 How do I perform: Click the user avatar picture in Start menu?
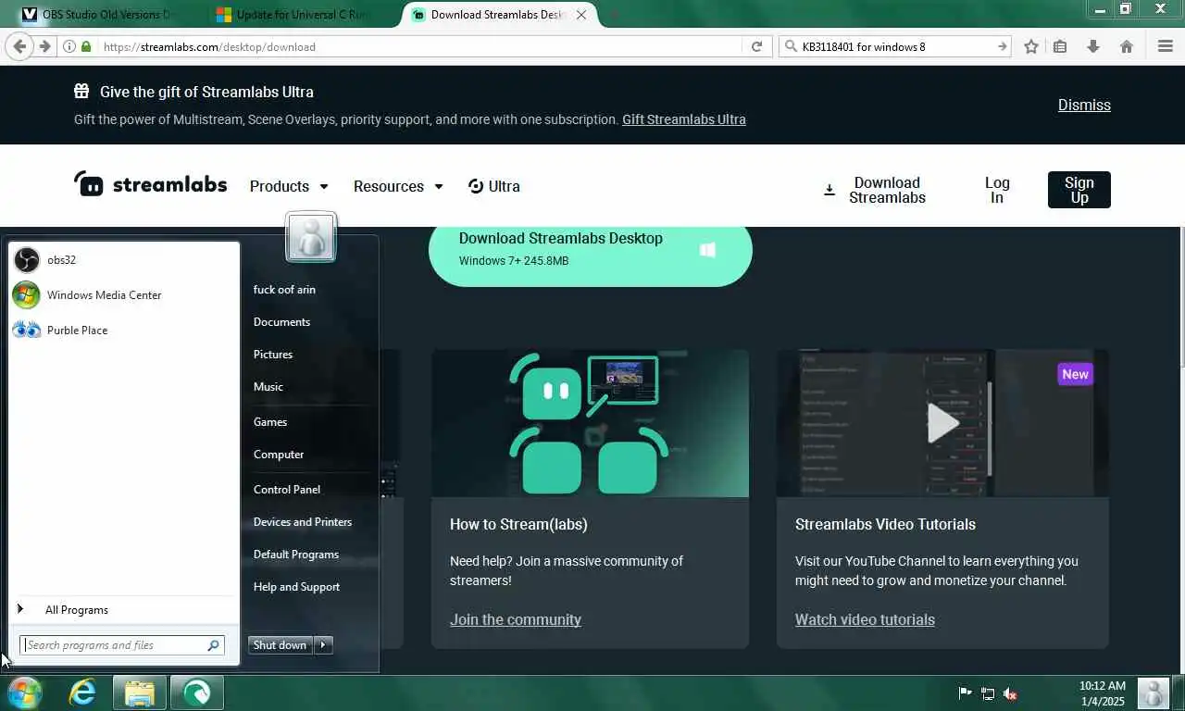311,237
